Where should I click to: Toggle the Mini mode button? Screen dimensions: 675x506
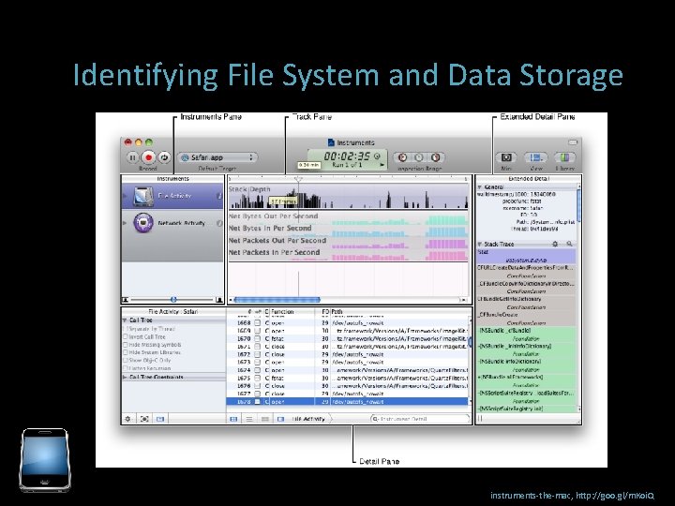point(506,157)
